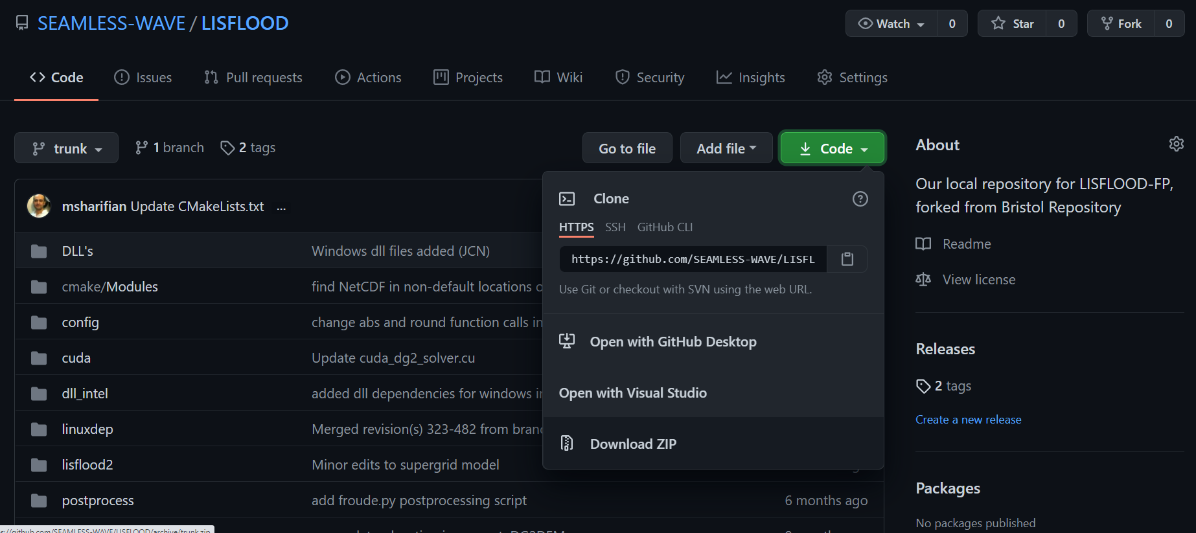
Task: View the Security tab
Action: point(649,77)
